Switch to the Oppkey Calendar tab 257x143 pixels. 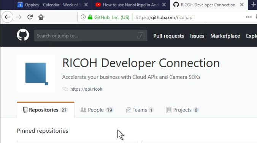[x=53, y=5]
